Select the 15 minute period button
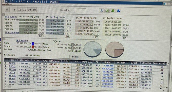 (25, 10)
